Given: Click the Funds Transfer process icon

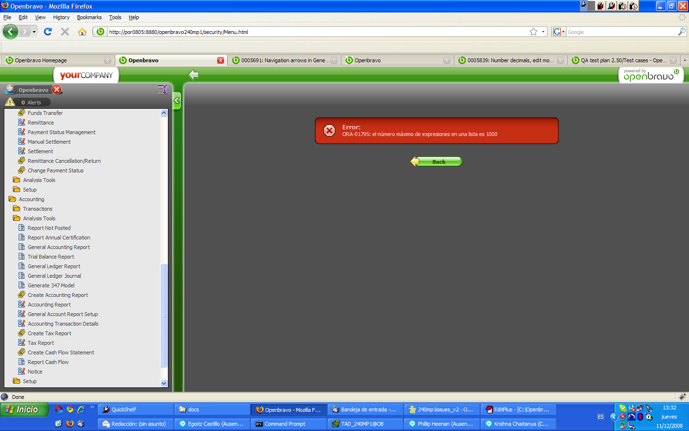Looking at the screenshot, I should coord(22,113).
